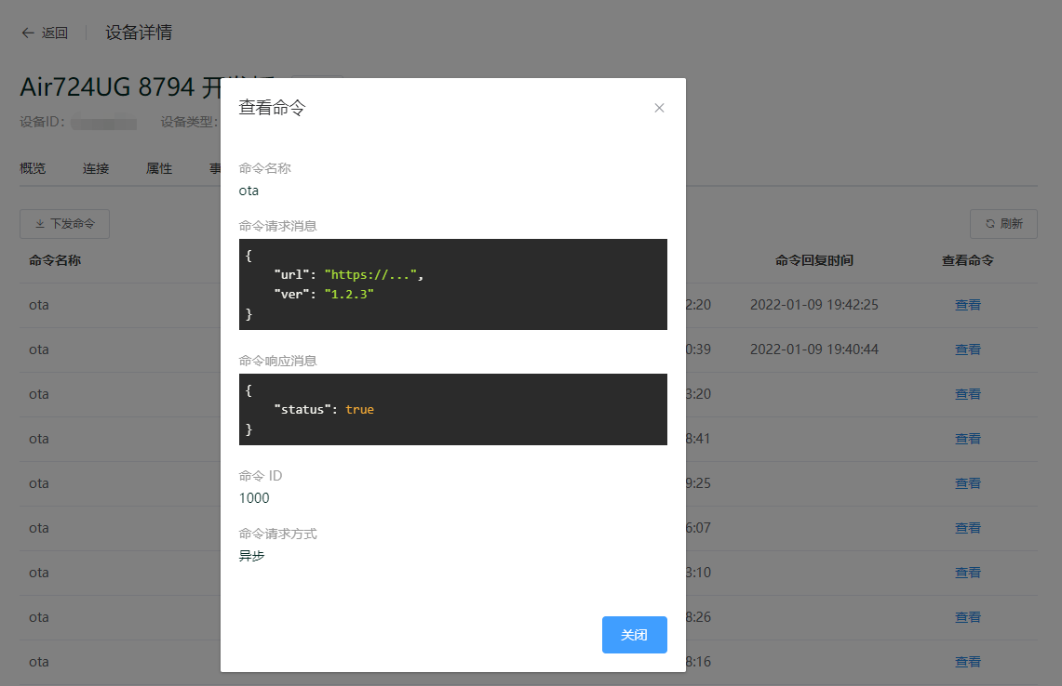
Task: Click the request message JSON code block
Action: click(453, 284)
